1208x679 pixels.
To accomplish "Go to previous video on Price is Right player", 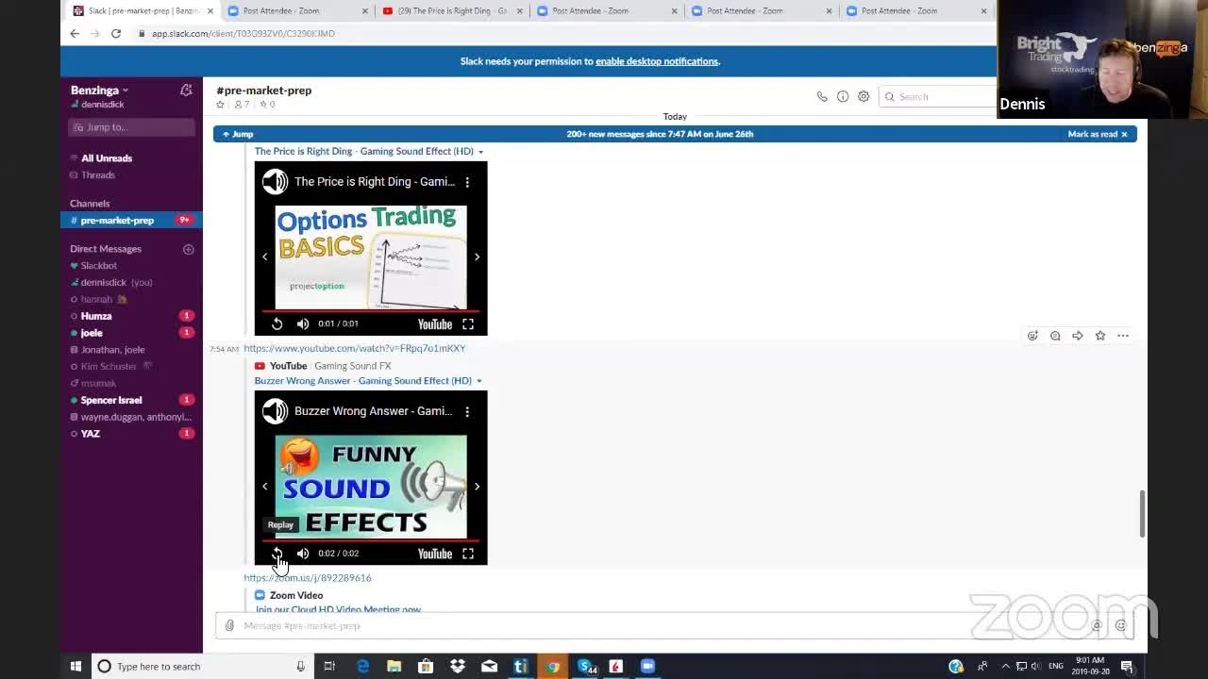I will pos(265,257).
